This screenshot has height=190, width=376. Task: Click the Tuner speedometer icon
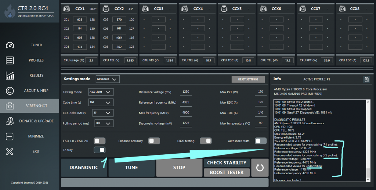click(x=10, y=45)
